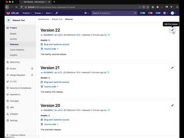Edit the Version 22 release pencil icon

(172, 30)
